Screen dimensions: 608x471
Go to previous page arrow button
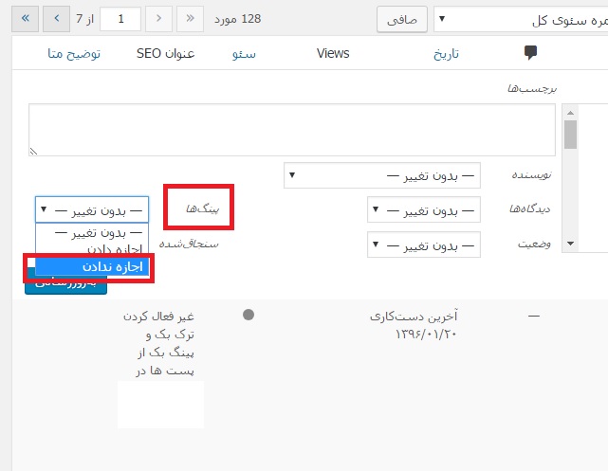57,19
